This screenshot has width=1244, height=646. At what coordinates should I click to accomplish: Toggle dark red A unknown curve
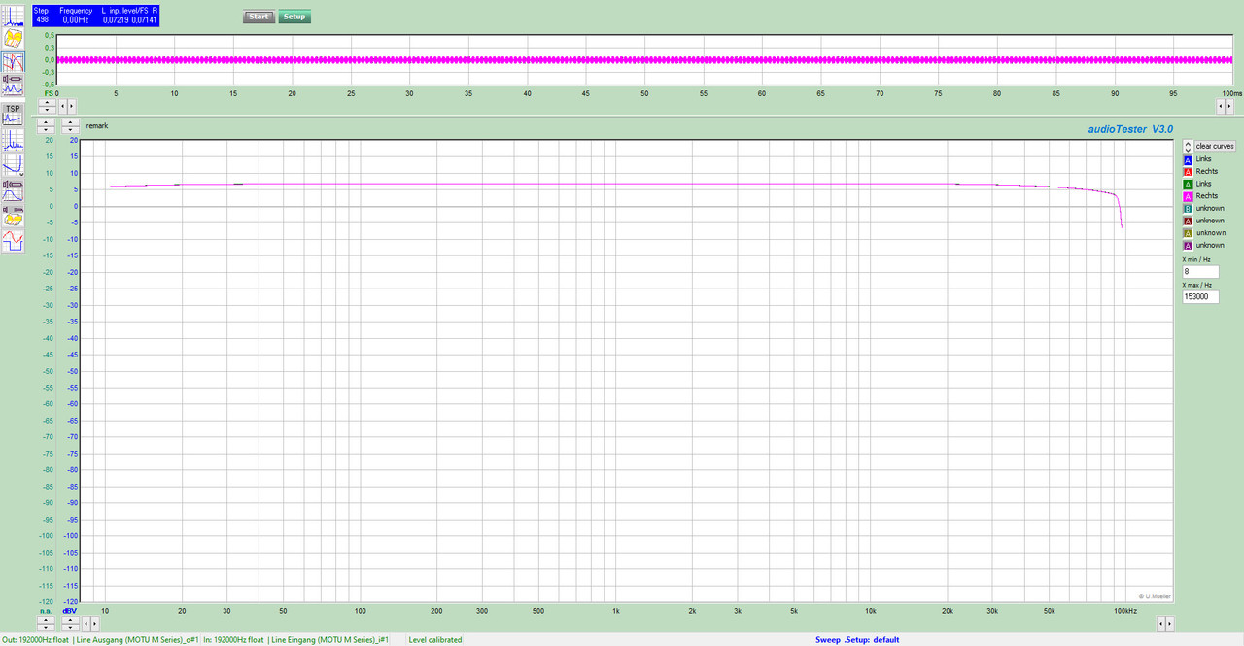coord(1188,221)
